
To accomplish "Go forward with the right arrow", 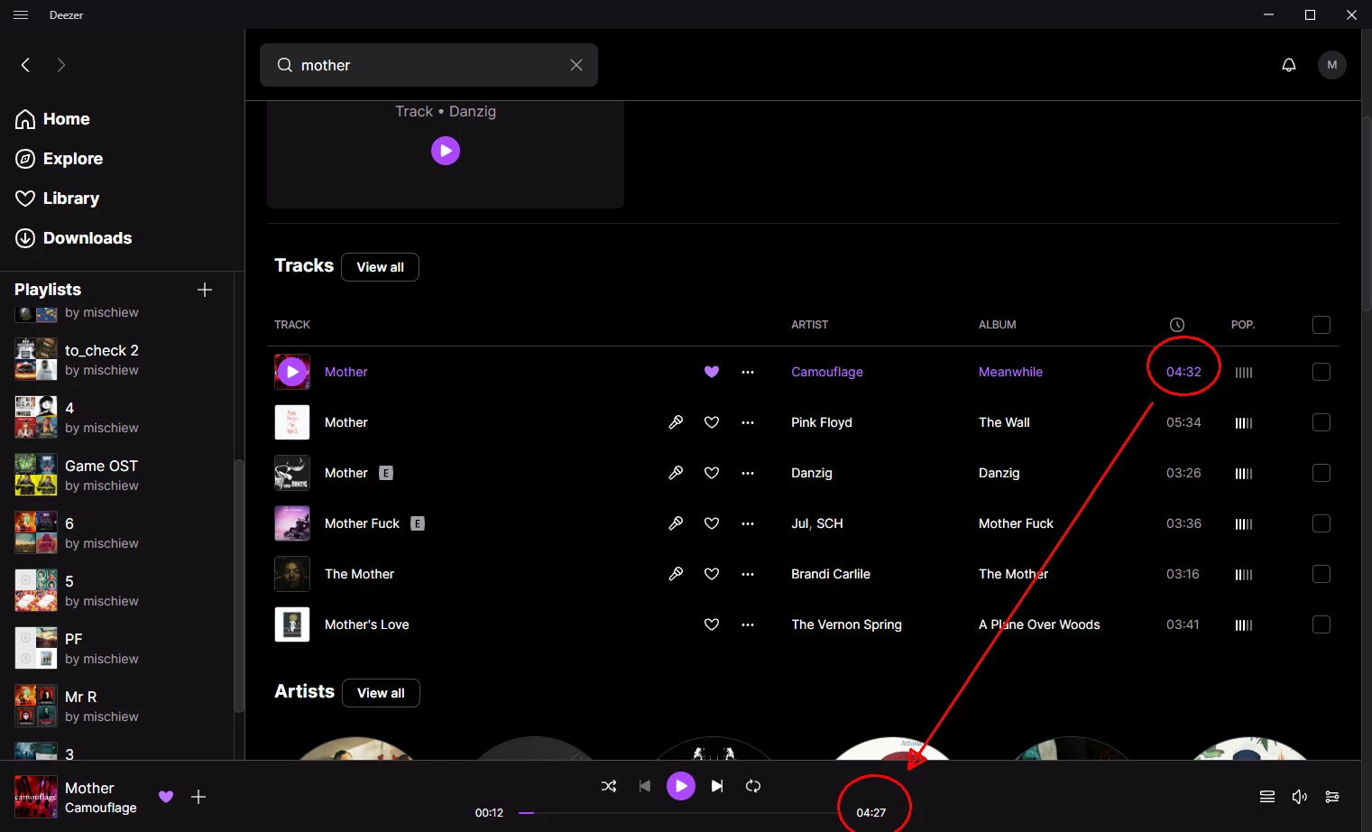I will coord(61,65).
